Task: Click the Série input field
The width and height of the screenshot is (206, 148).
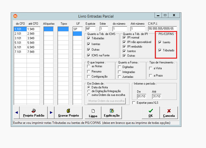Action: 104,29
